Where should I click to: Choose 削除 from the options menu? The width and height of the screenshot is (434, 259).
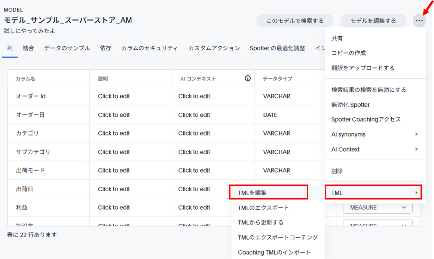point(337,171)
